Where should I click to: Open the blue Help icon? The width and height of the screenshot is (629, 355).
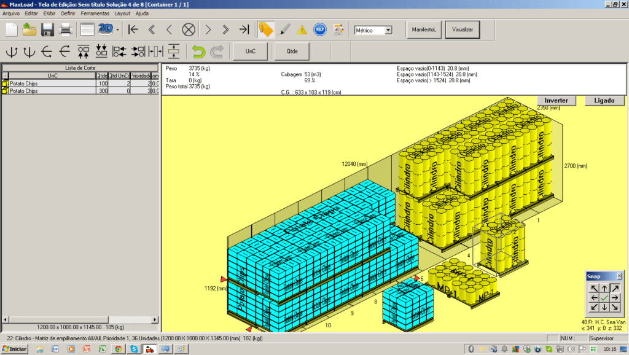point(319,29)
